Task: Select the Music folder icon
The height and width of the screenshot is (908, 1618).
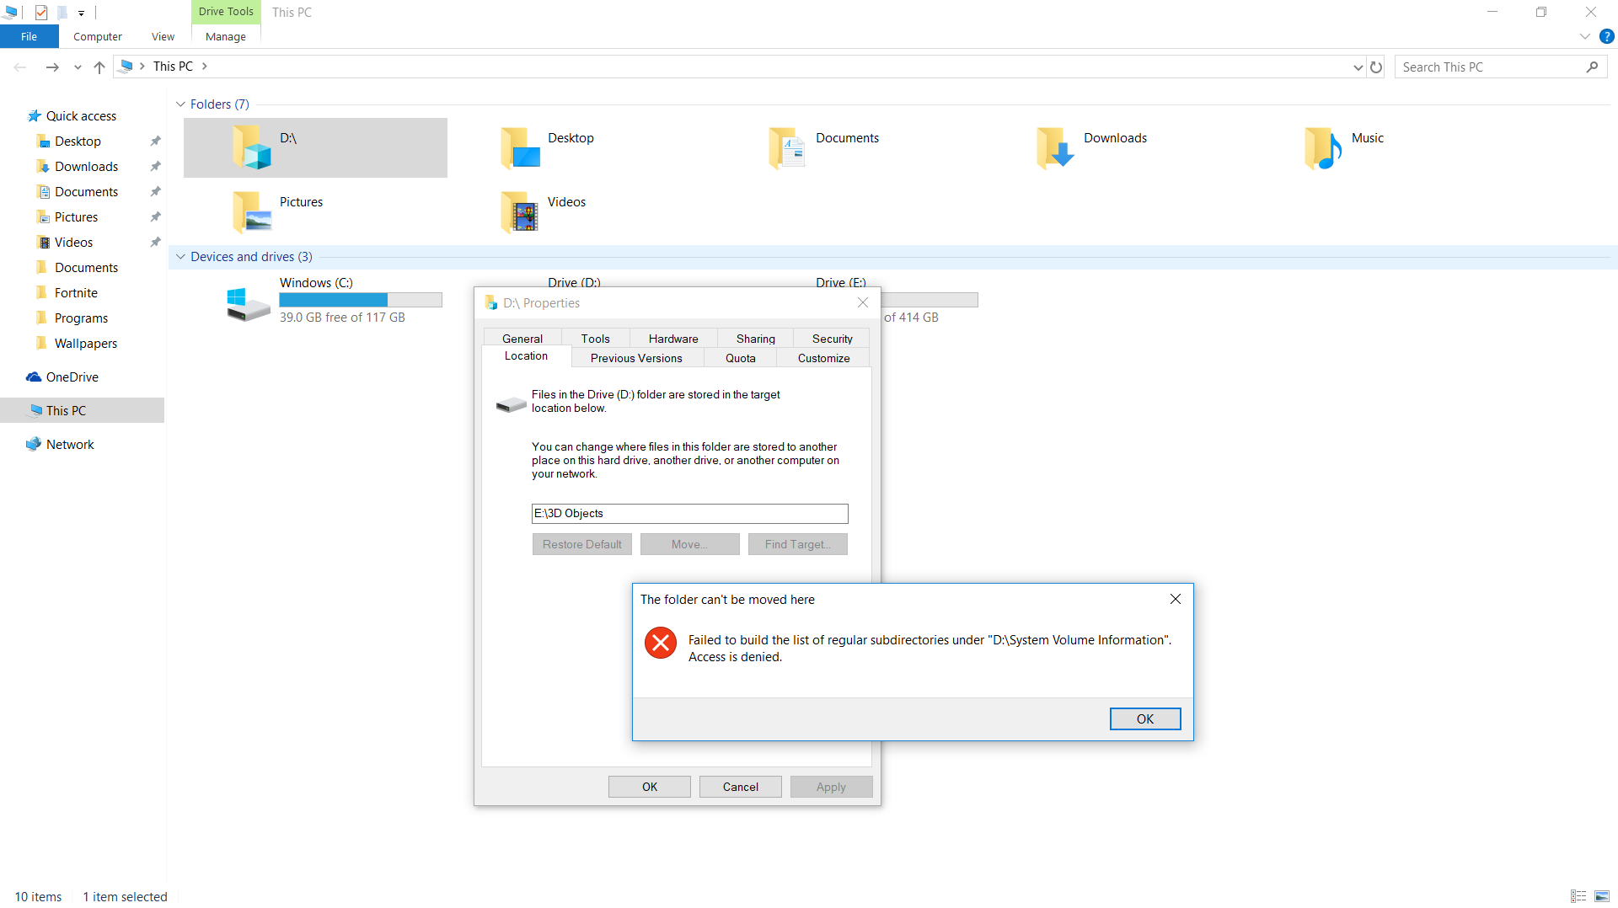Action: [1323, 147]
